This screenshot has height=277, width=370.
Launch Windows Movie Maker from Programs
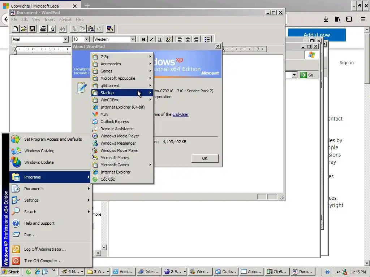(122, 150)
